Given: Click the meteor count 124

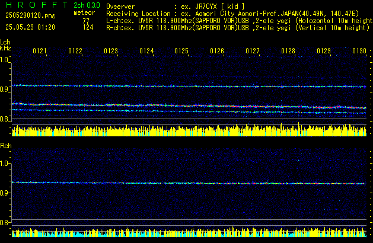Looking at the screenshot, I should tap(88, 27).
